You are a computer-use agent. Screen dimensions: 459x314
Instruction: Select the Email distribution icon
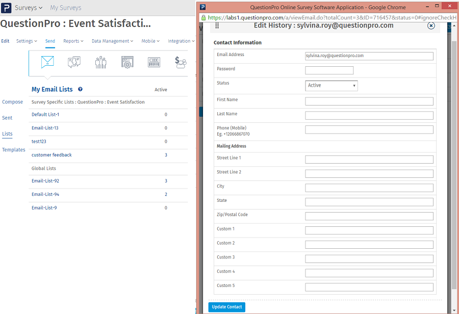[x=47, y=62]
